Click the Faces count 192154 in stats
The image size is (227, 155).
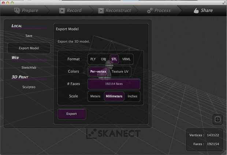213,144
